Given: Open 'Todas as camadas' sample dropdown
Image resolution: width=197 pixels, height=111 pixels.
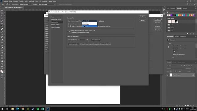Looking at the screenshot, I should (47, 4).
